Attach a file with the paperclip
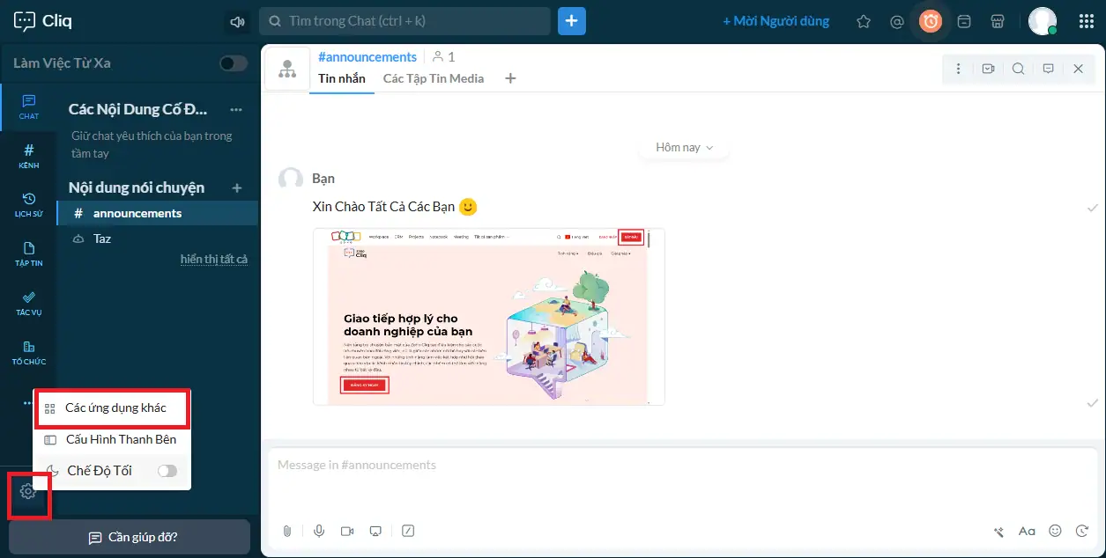 286,531
